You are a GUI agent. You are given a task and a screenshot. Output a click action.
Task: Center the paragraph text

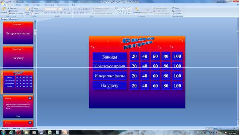coord(78,13)
